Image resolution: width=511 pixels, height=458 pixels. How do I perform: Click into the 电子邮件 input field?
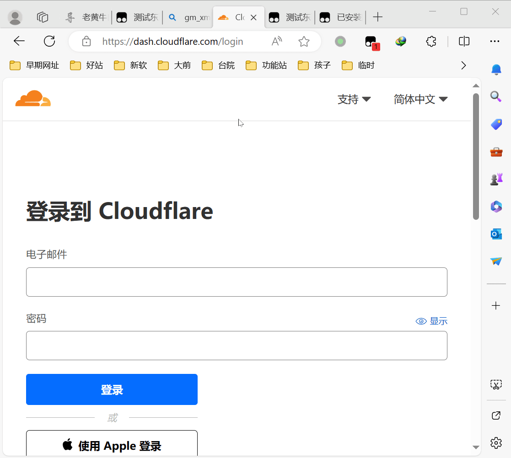point(237,282)
